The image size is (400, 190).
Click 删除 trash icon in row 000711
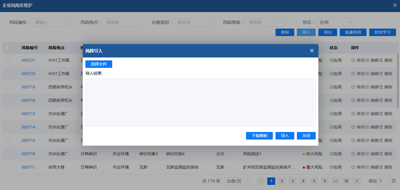pos(381,167)
